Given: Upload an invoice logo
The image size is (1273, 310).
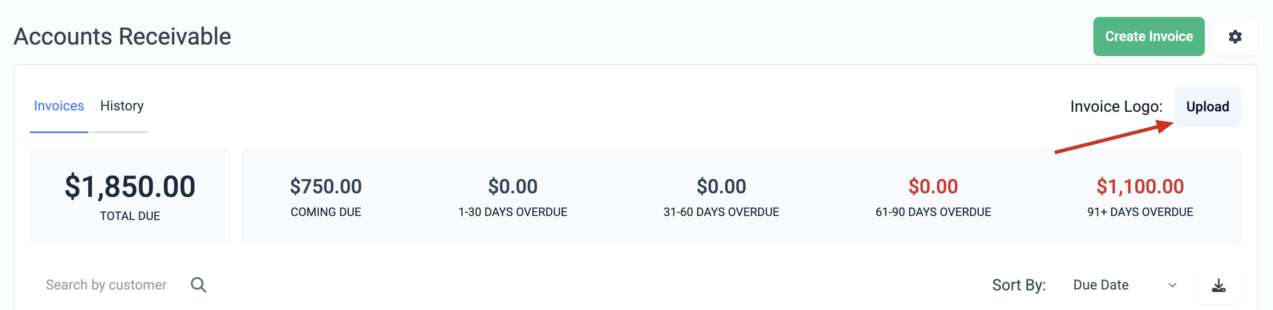Looking at the screenshot, I should pos(1207,106).
